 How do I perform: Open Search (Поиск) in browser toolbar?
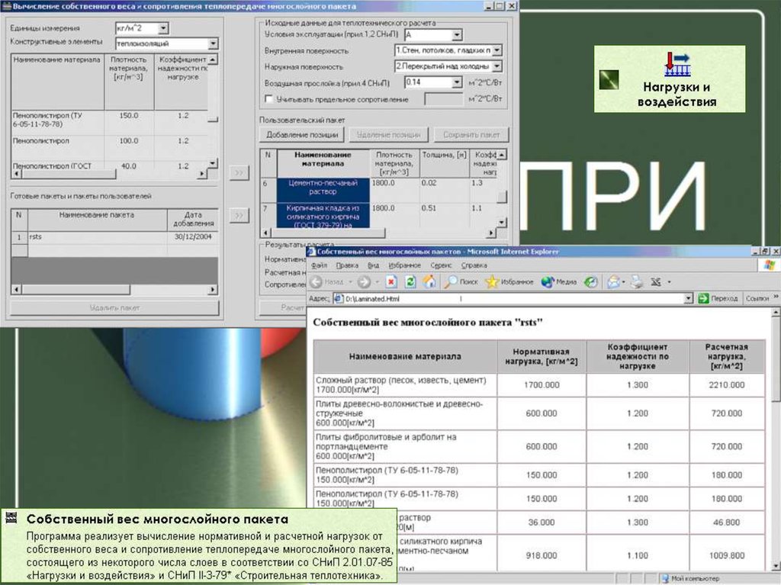coord(461,281)
